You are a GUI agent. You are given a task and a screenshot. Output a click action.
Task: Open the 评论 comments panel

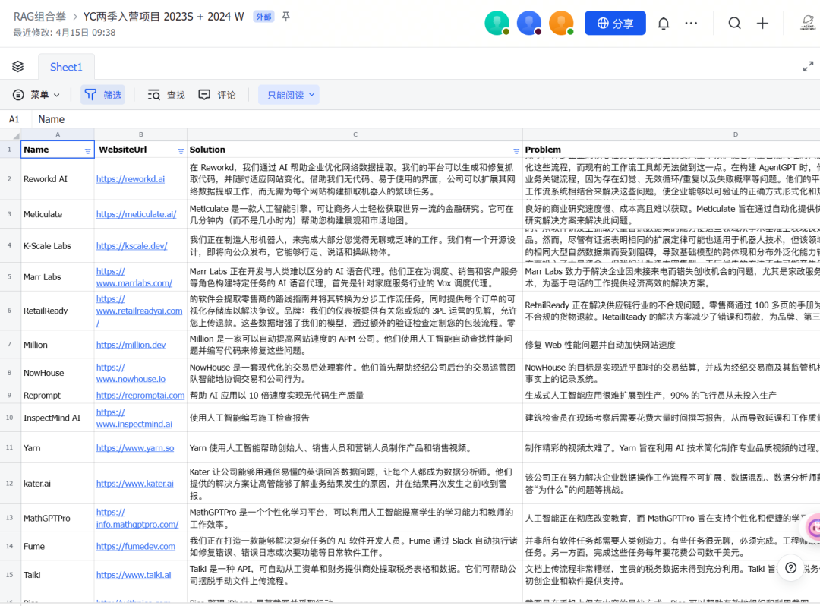pos(217,95)
